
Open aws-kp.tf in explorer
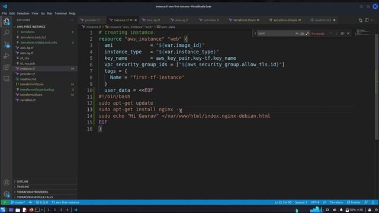(45, 48)
